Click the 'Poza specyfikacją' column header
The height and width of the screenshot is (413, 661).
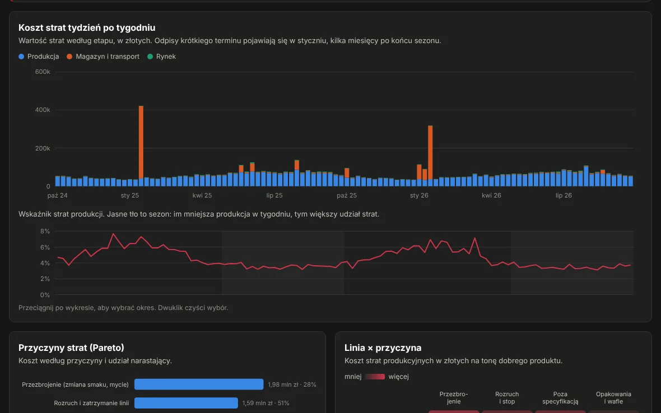coord(560,398)
